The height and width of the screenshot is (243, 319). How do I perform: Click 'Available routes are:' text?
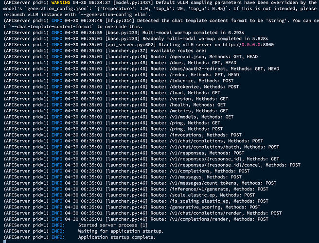[178, 51]
